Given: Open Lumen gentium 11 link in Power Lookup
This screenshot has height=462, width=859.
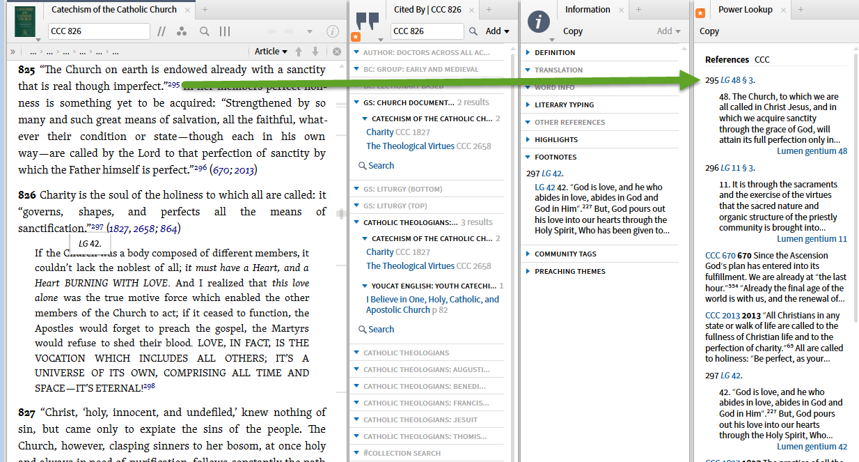Looking at the screenshot, I should point(812,238).
